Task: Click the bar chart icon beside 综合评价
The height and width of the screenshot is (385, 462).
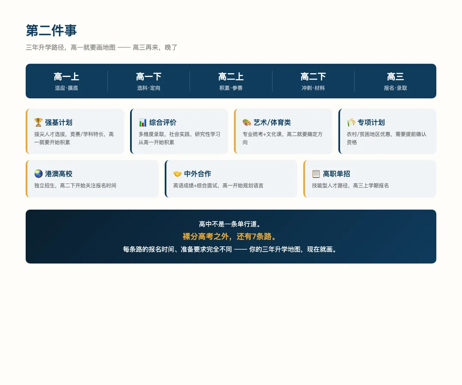Action: tap(142, 122)
